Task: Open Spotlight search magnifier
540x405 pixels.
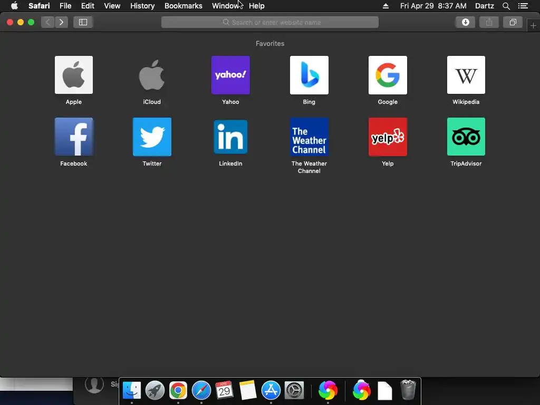Action: tap(506, 6)
